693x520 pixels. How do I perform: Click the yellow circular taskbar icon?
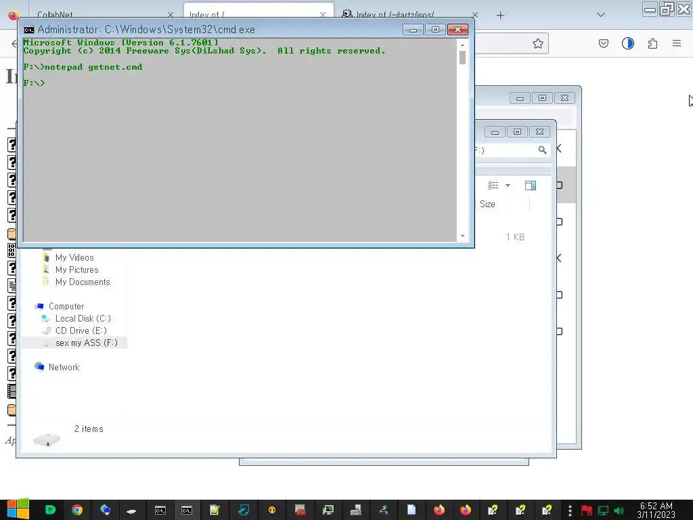click(x=272, y=510)
